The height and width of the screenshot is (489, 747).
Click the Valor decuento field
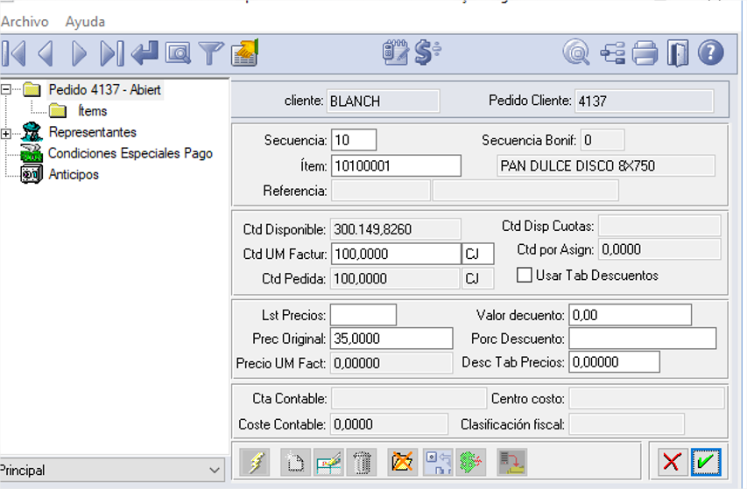(x=631, y=315)
